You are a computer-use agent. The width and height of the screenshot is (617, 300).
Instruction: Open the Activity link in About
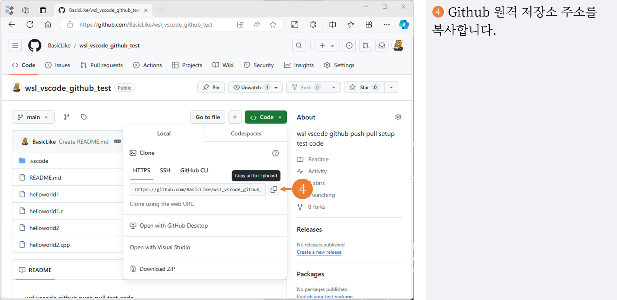pyautogui.click(x=317, y=171)
